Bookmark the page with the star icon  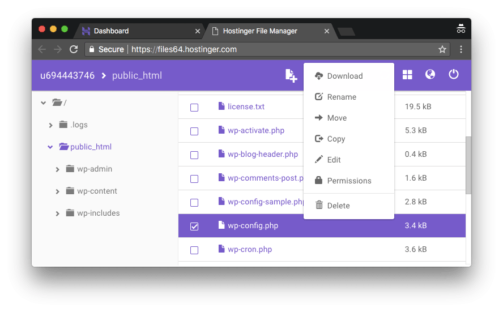point(442,49)
